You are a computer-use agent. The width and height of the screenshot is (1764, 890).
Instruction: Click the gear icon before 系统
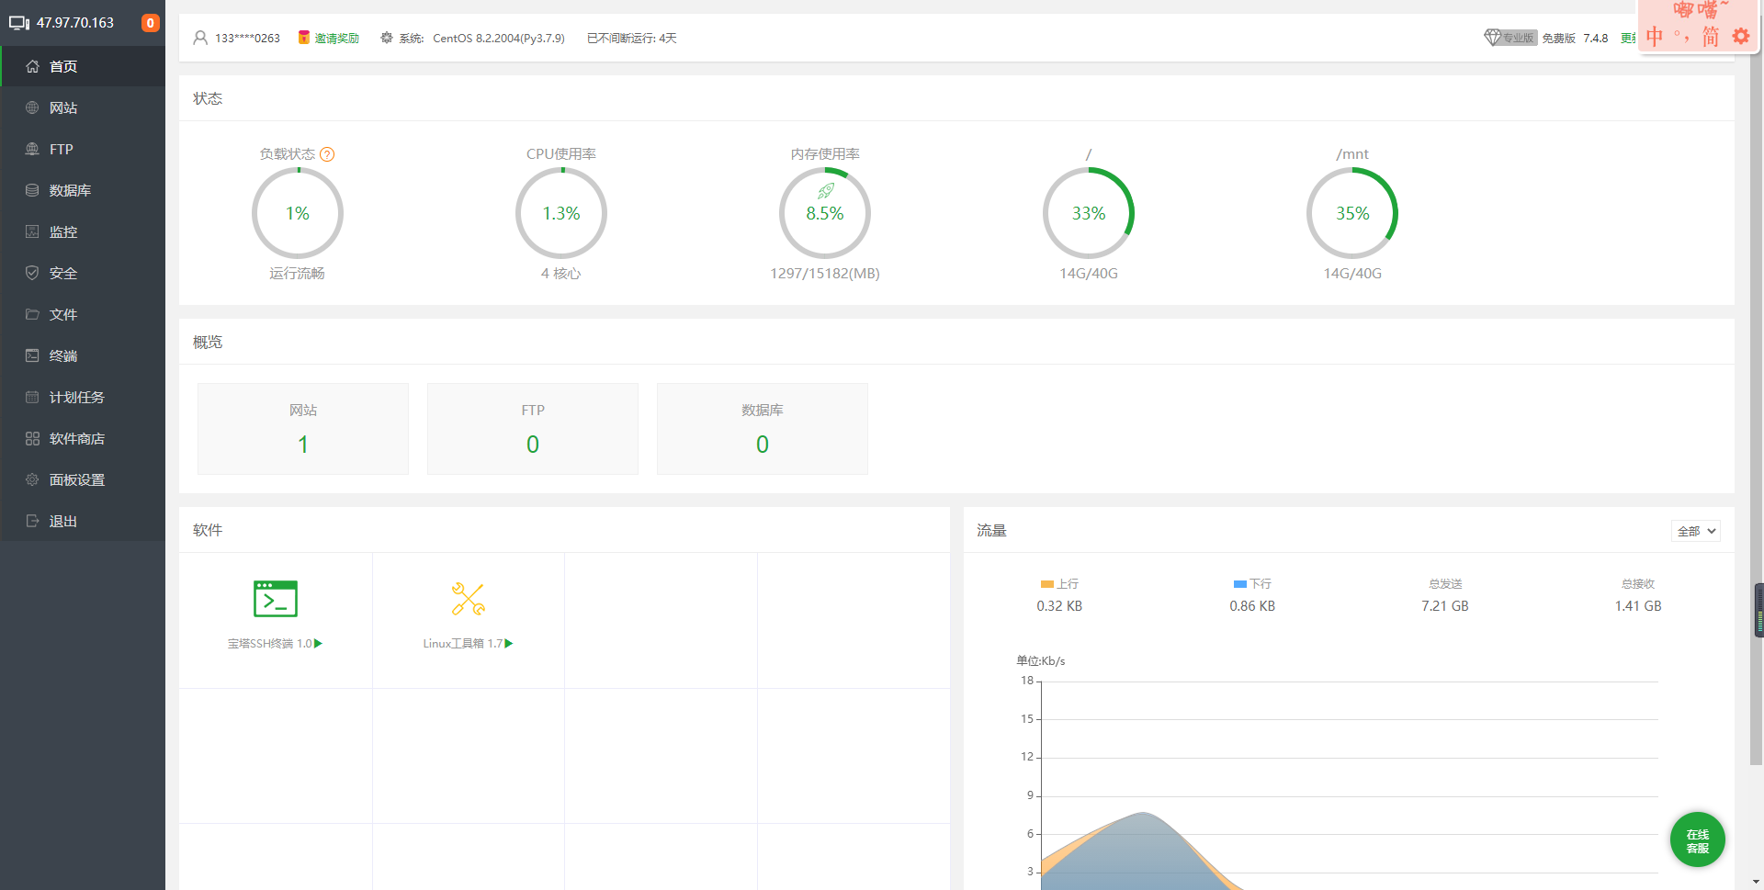click(387, 38)
